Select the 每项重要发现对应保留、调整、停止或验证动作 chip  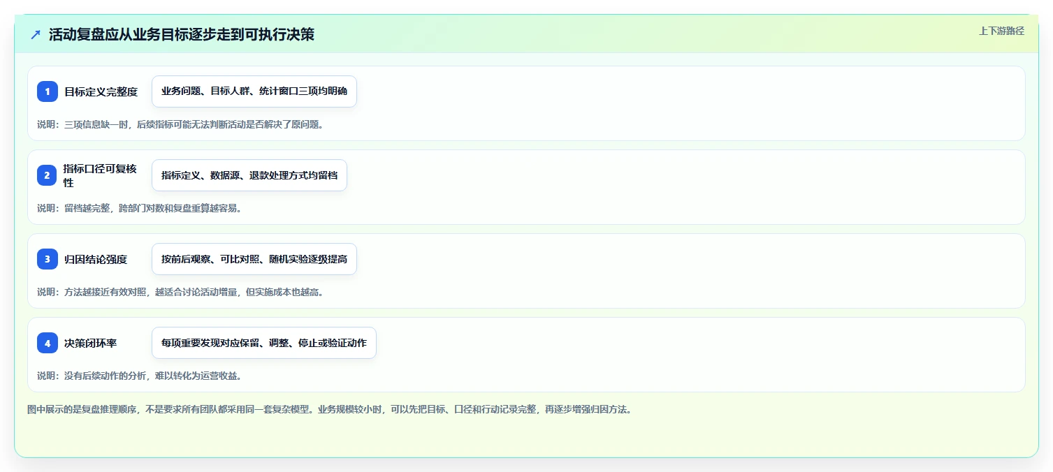(264, 343)
